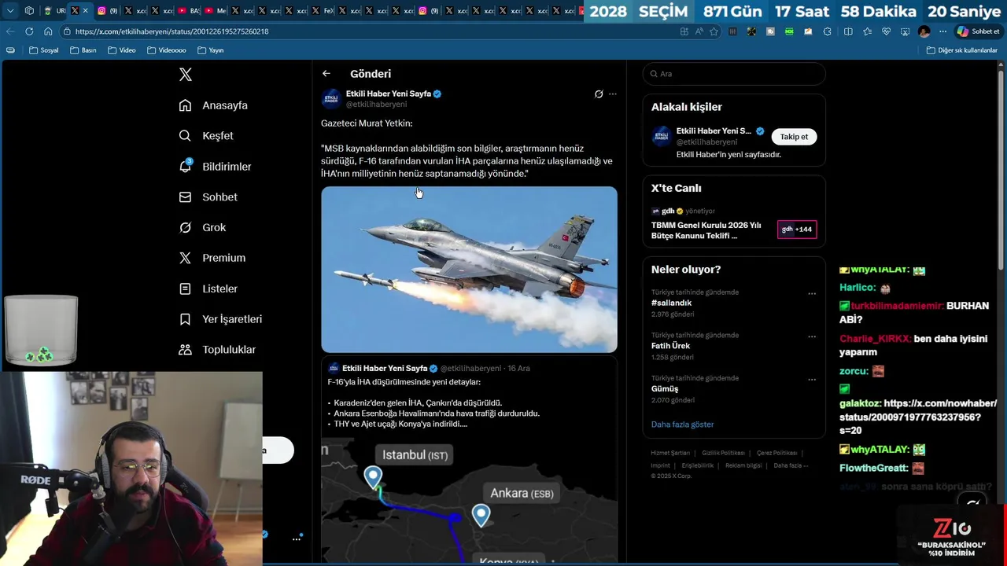This screenshot has height=566, width=1007.
Task: Open the browser workspaces icon
Action: point(29,11)
